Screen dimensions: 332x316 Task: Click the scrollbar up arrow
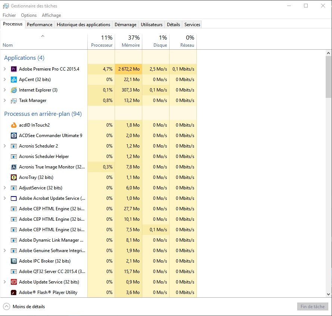(328, 53)
